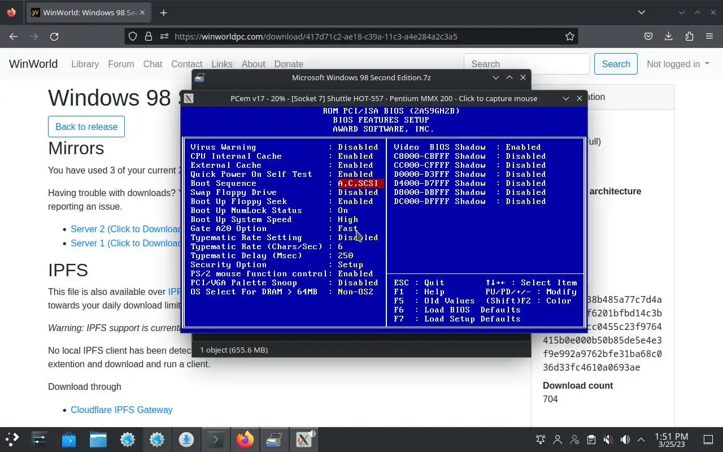
Task: Open Konsole terminal from taskbar
Action: (216, 439)
